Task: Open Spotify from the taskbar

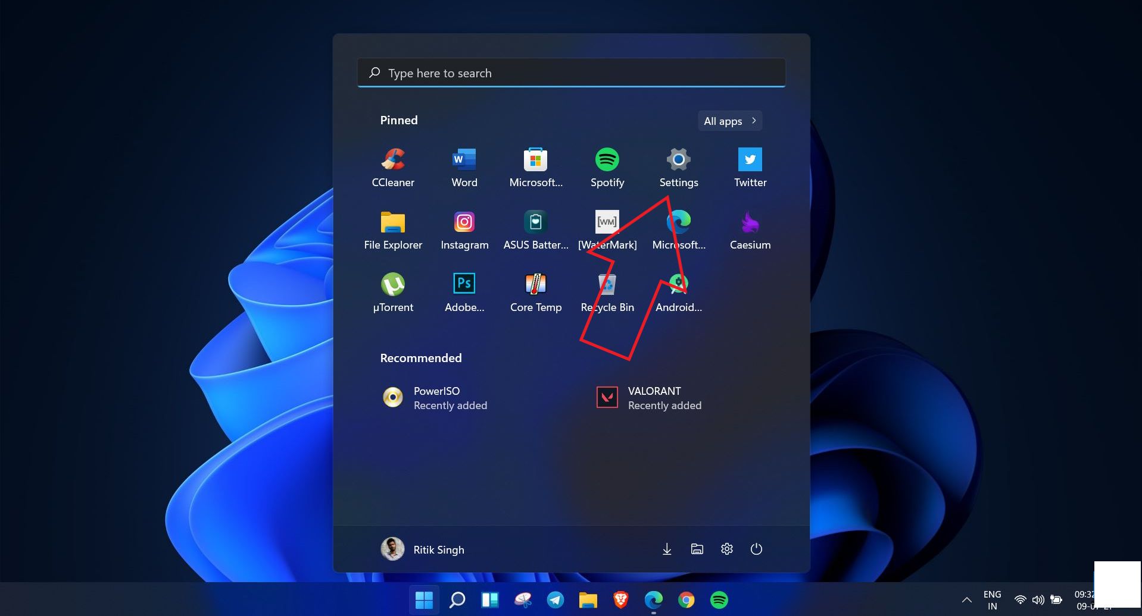Action: (719, 600)
